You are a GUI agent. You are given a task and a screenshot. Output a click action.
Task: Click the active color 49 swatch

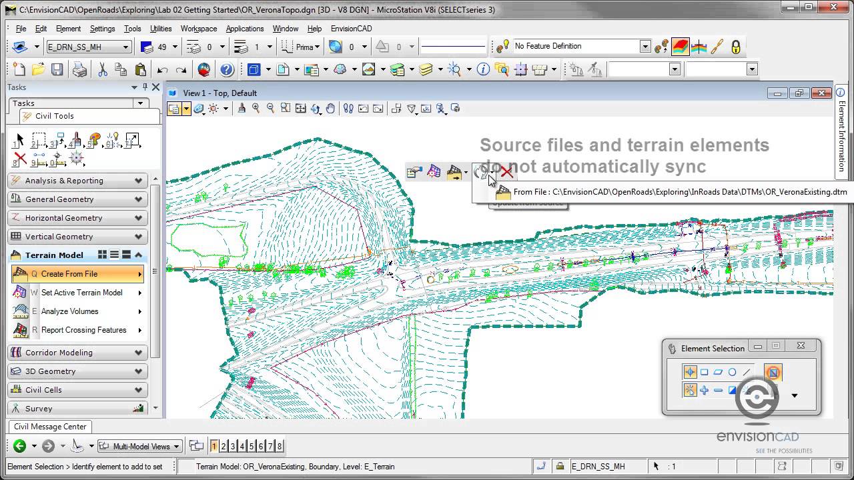(147, 47)
